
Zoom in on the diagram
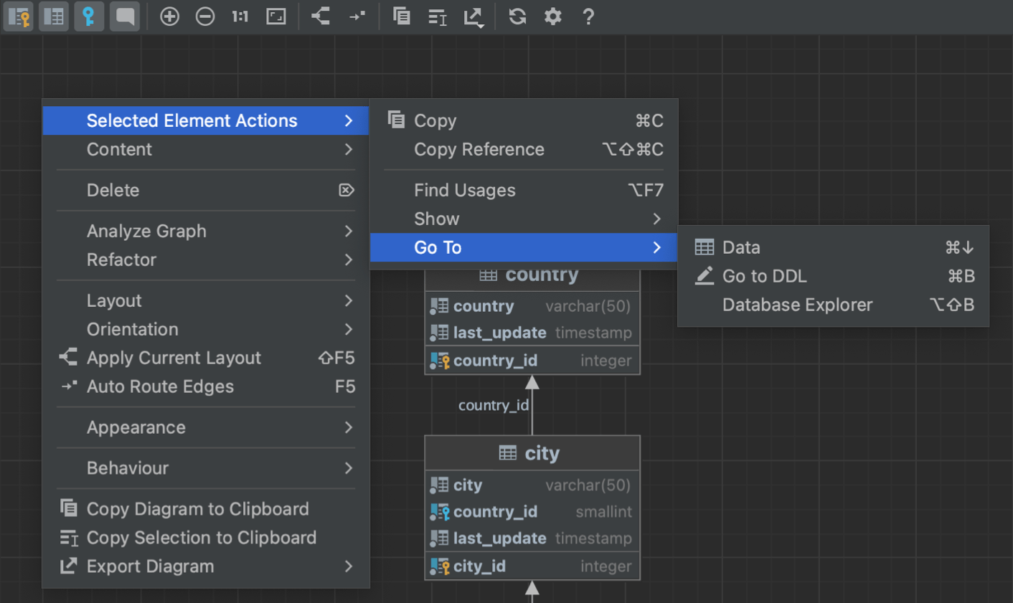169,16
